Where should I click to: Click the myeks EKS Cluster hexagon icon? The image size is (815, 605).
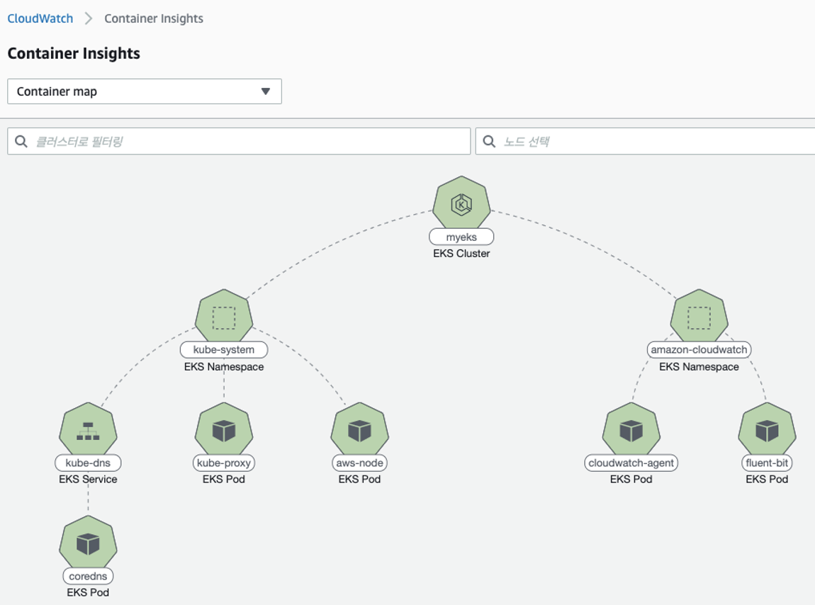461,204
